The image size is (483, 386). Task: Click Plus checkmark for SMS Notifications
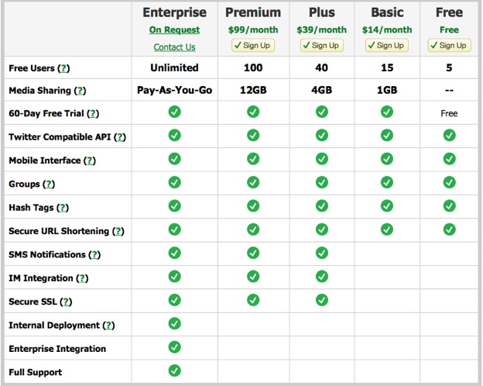(321, 253)
